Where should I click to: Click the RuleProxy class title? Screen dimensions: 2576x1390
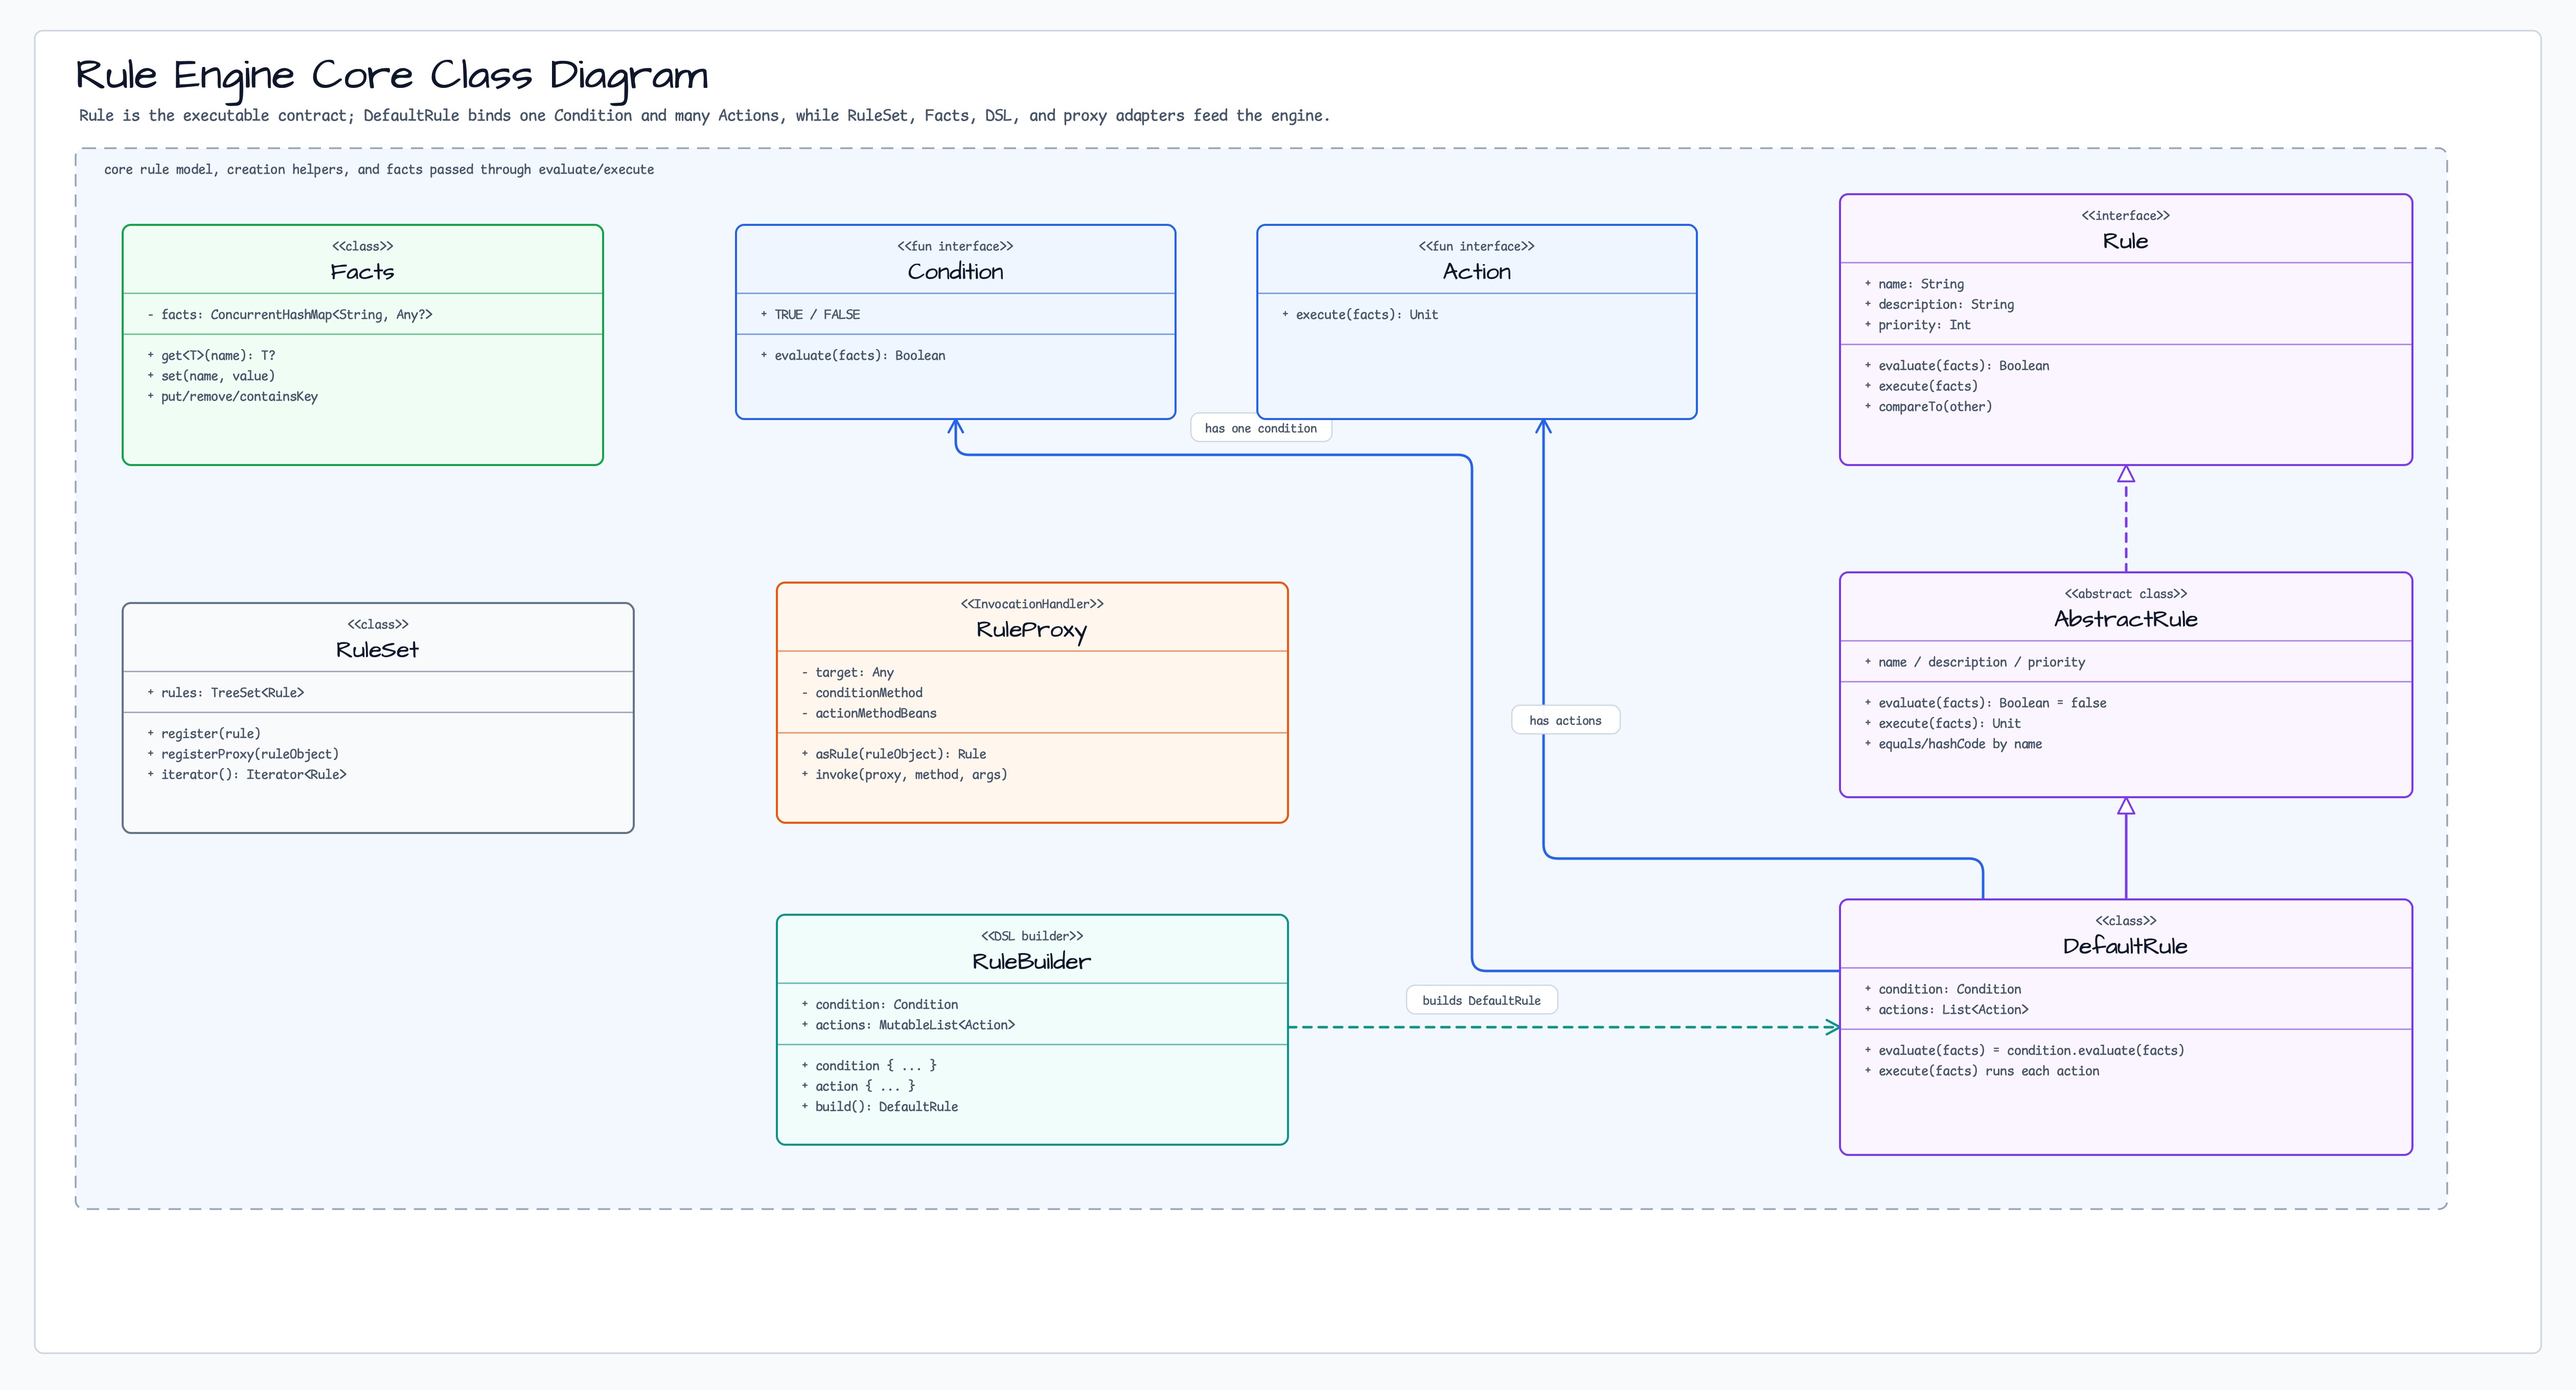coord(1031,630)
